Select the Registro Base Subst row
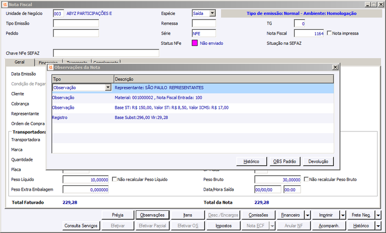Screen dimensions: 386x233 (x=193, y=117)
